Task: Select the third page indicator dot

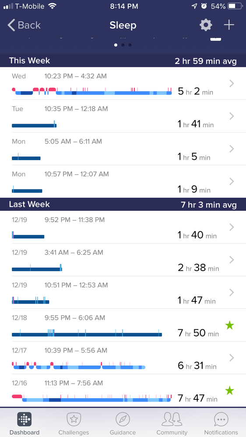Action: pos(130,45)
